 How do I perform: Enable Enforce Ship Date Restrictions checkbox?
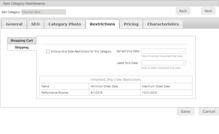(48, 51)
